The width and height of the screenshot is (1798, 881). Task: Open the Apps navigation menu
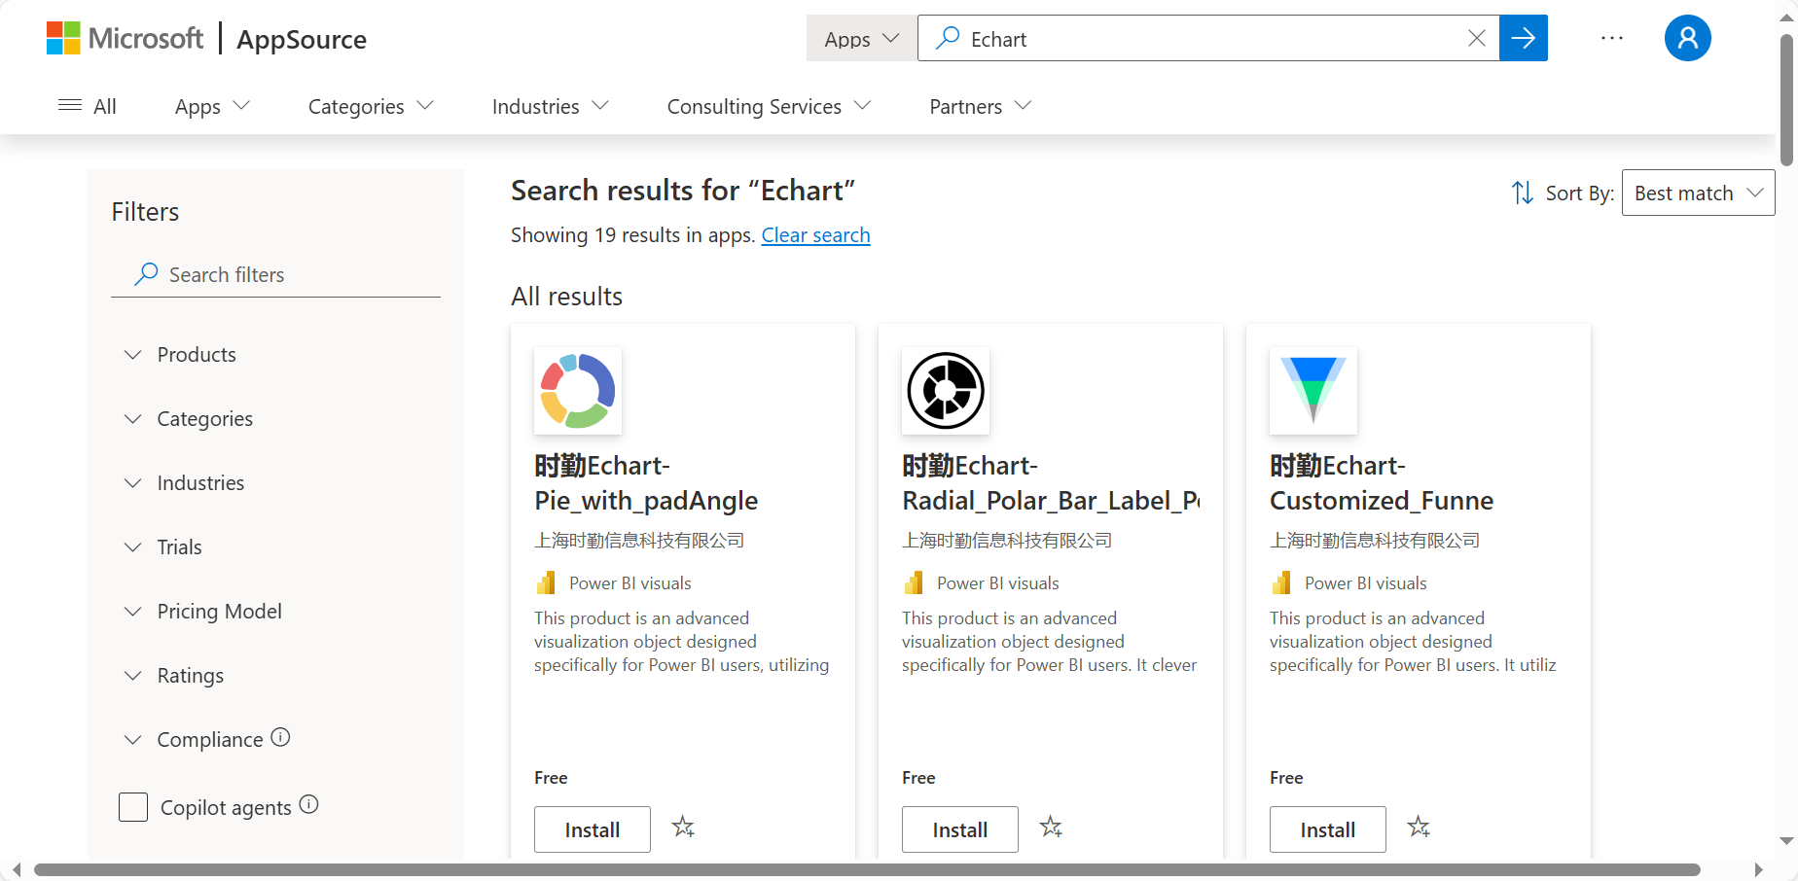click(x=212, y=106)
